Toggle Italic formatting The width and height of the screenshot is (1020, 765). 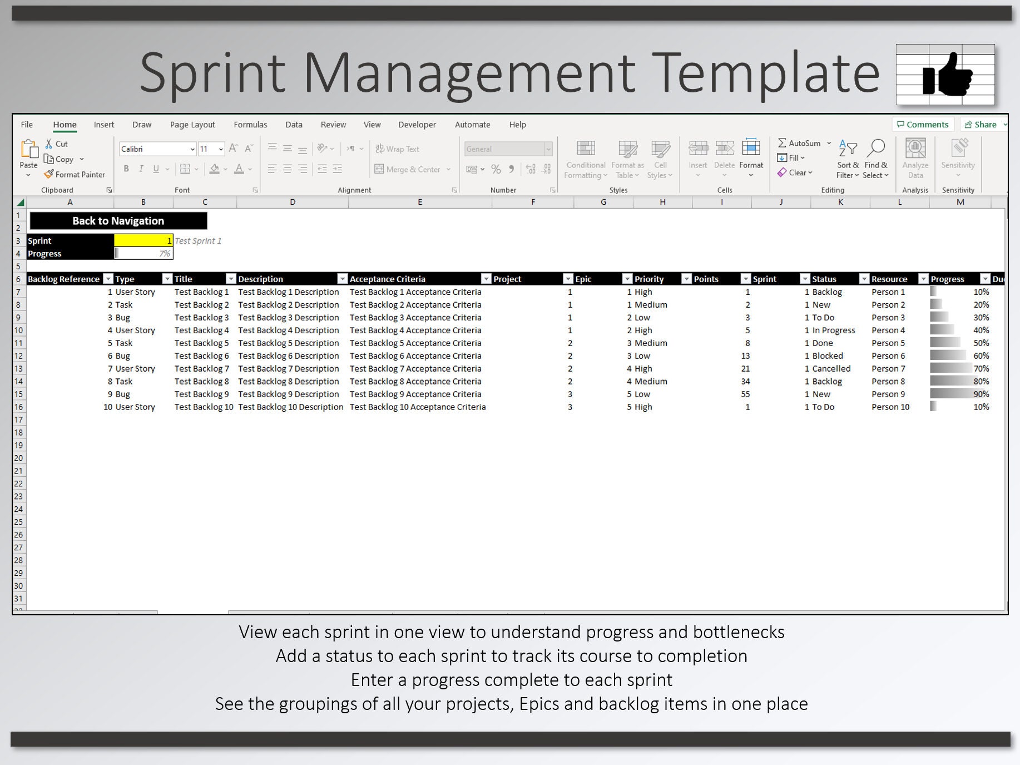point(141,169)
